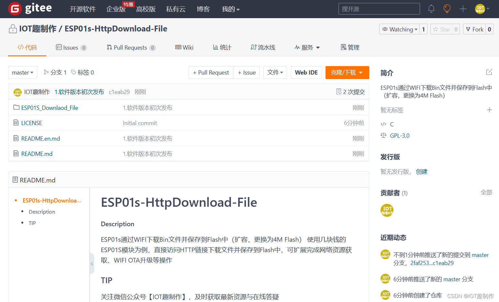Click the contributor IOT avatar
Image resolution: width=499 pixels, height=302 pixels.
click(387, 210)
